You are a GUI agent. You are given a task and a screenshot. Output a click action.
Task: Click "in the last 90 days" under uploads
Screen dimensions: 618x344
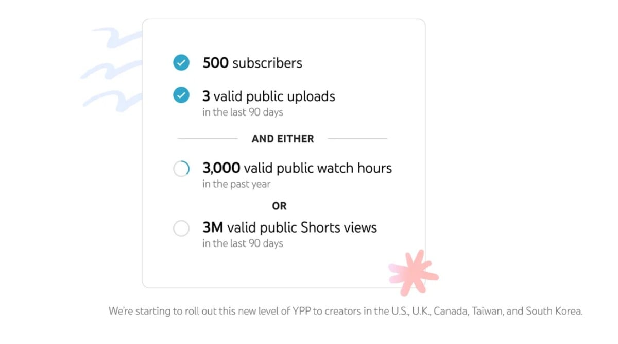pyautogui.click(x=243, y=112)
